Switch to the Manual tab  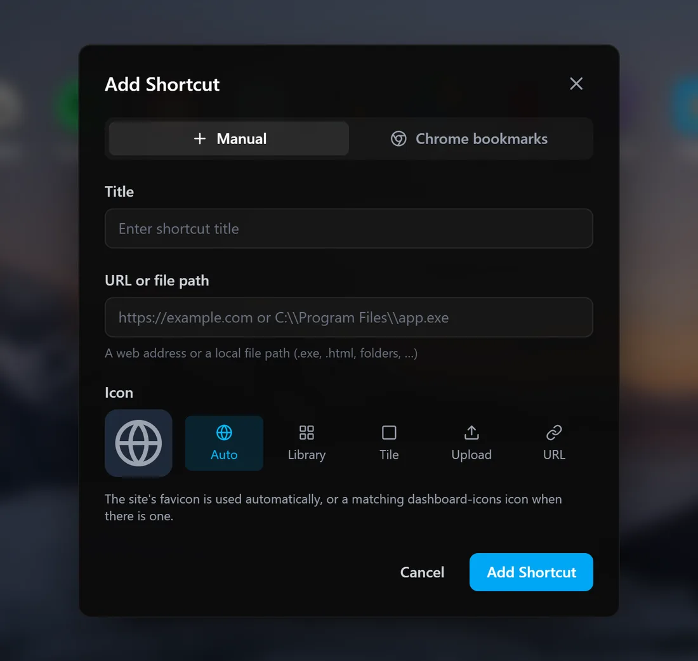229,139
